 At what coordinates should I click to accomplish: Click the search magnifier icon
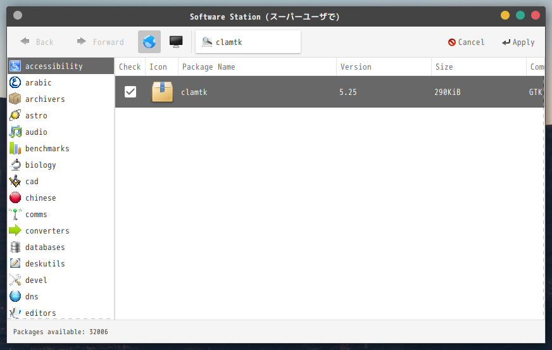point(207,42)
